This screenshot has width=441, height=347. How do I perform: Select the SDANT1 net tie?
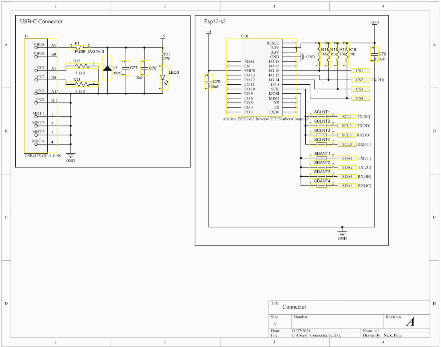(x=322, y=158)
